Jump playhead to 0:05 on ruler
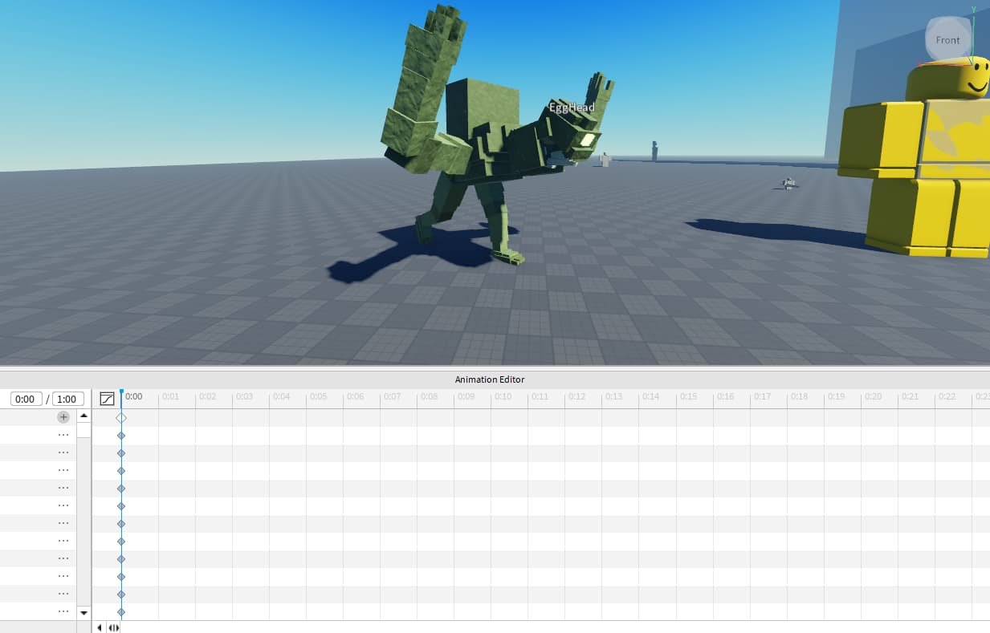Viewport: 990px width, 633px height. coord(318,396)
